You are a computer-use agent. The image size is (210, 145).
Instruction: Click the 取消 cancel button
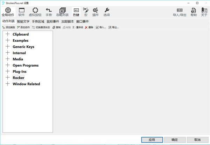(x=197, y=140)
